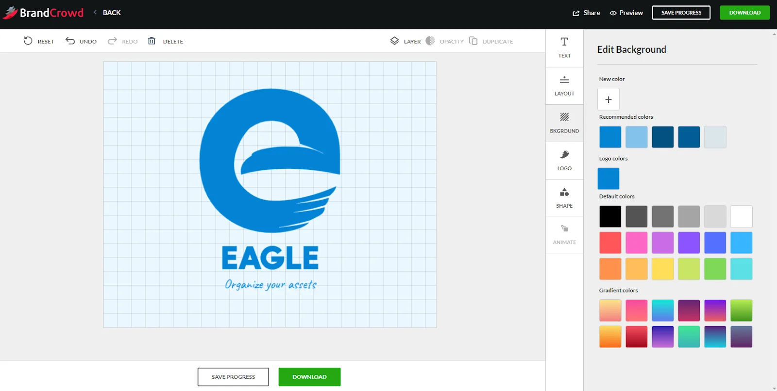Go back using the BACK link
The width and height of the screenshot is (777, 391).
coord(111,13)
